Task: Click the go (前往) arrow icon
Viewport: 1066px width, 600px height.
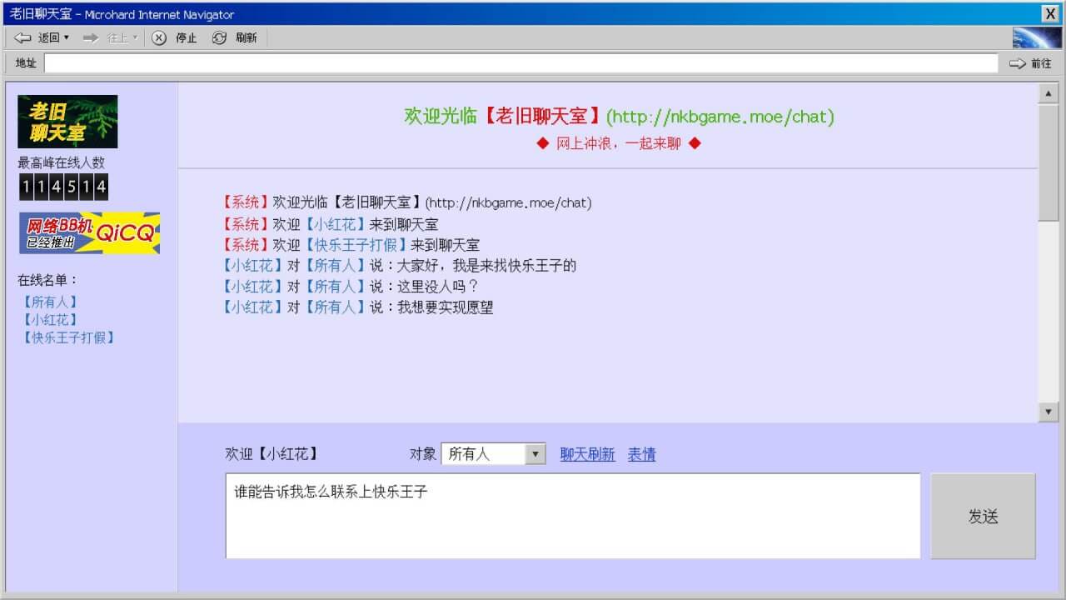Action: click(1018, 63)
